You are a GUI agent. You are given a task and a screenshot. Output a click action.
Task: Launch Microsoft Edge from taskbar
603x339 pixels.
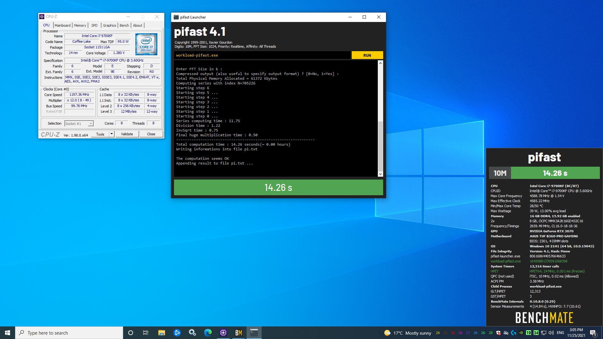point(208,333)
